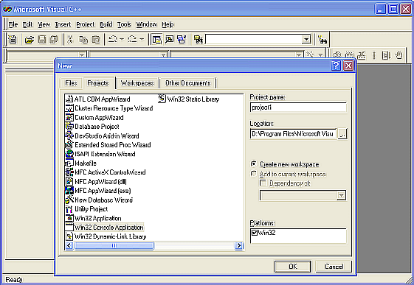Screen dimensions: 414x285
Task: Select Create new workspace radio button
Action: pyautogui.click(x=253, y=164)
